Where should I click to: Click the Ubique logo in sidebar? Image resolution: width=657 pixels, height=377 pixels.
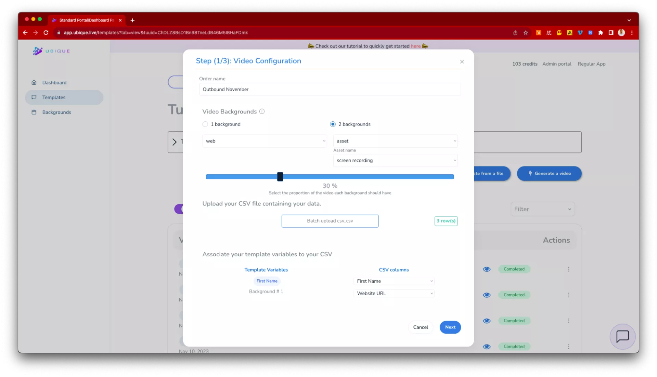51,51
